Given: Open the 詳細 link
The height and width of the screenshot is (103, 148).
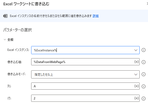Looking at the screenshot, I should [x=96, y=16].
